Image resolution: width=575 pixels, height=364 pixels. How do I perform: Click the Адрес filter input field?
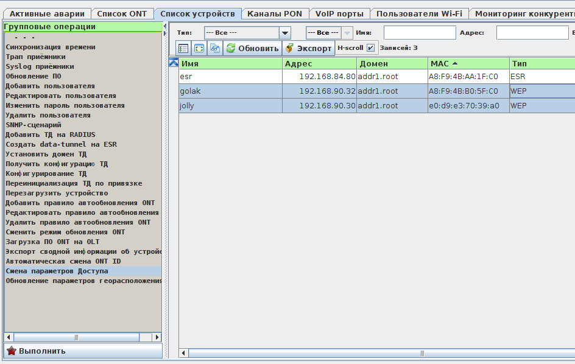tap(532, 33)
